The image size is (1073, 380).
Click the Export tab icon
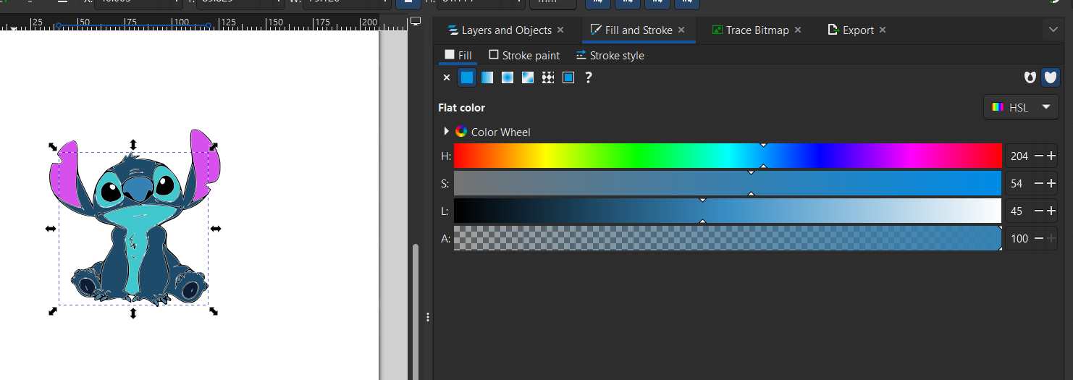pos(833,30)
